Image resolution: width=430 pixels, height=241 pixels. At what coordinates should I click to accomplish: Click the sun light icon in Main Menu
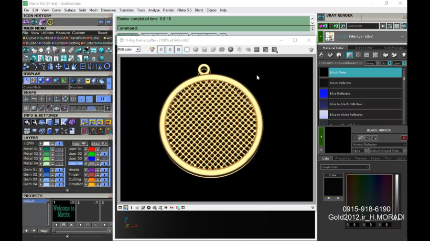point(41,50)
